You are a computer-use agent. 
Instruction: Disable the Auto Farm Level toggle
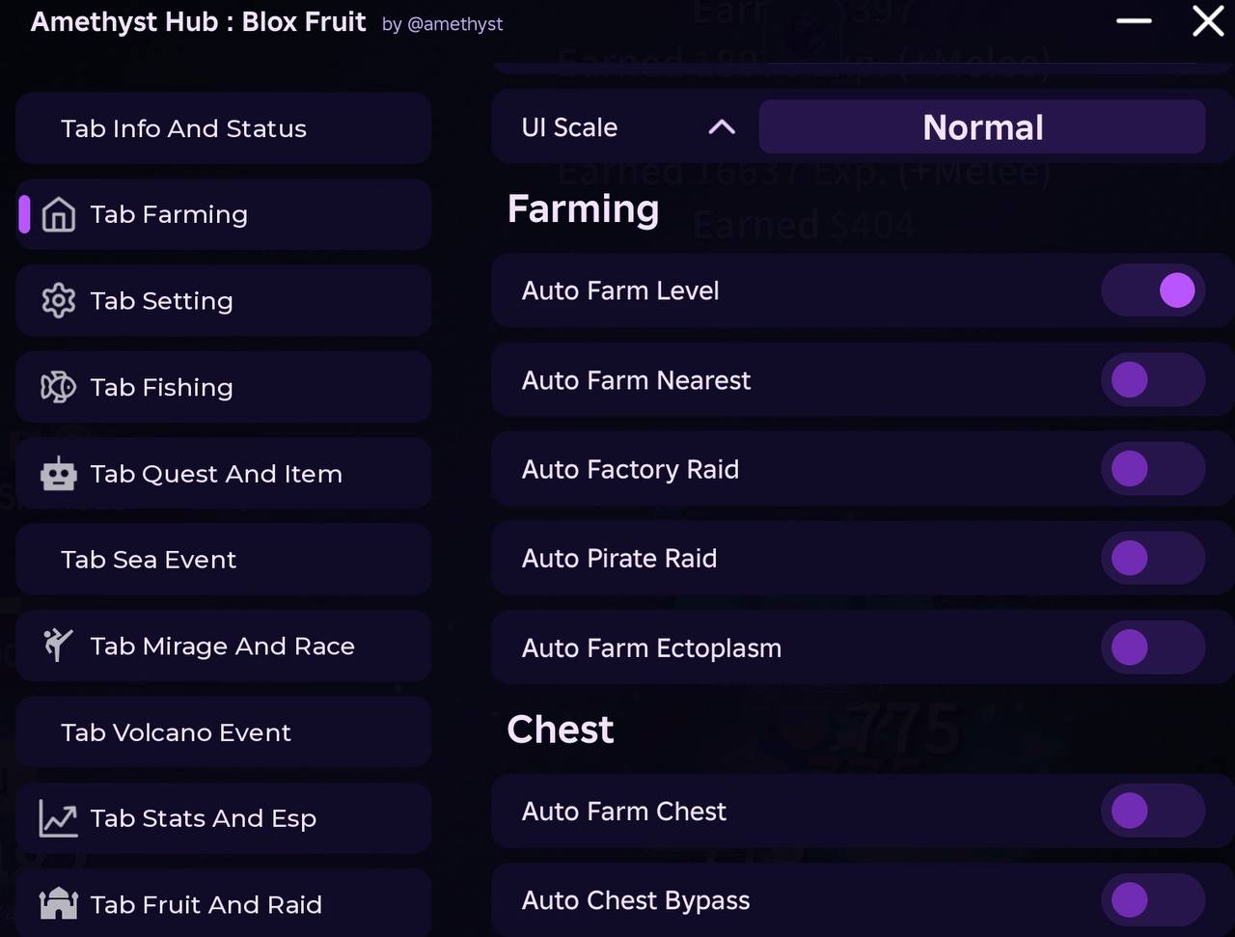(x=1153, y=290)
